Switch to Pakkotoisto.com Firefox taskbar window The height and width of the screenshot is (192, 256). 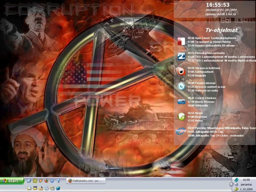[86, 181]
